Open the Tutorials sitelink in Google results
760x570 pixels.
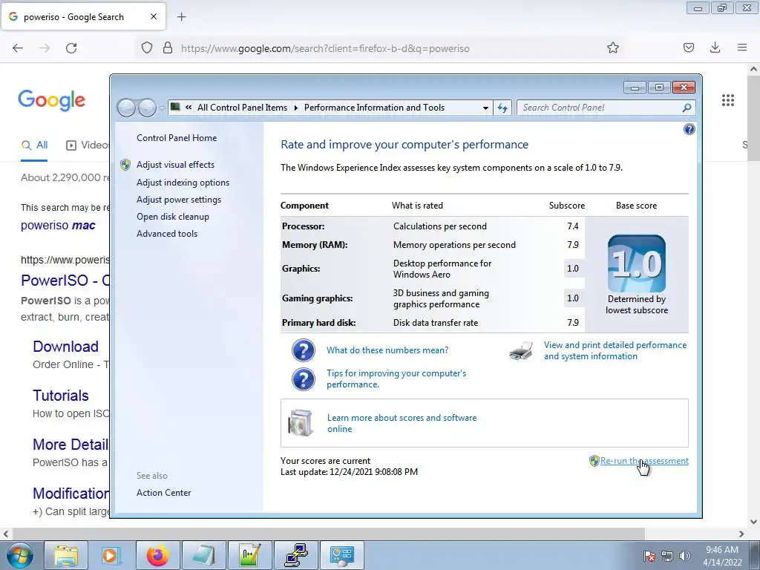tap(61, 396)
